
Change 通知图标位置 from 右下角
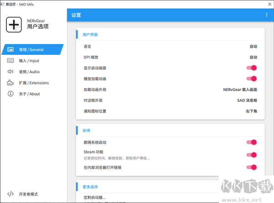click(251, 111)
